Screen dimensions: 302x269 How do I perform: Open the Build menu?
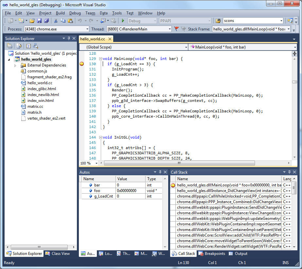(60, 13)
